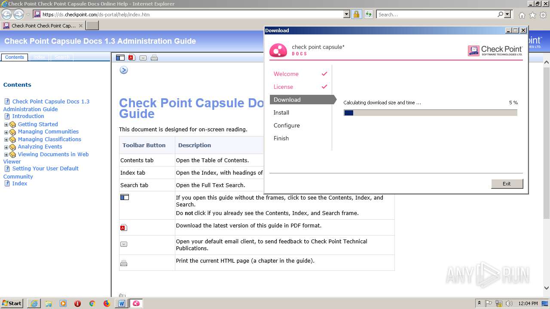Open the IE Tools gear icon
This screenshot has width=550, height=309.
click(x=543, y=15)
